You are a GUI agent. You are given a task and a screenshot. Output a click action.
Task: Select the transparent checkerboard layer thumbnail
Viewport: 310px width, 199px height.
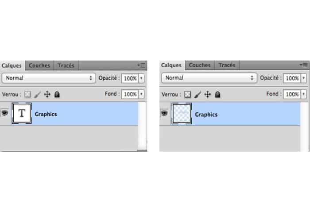(x=182, y=114)
